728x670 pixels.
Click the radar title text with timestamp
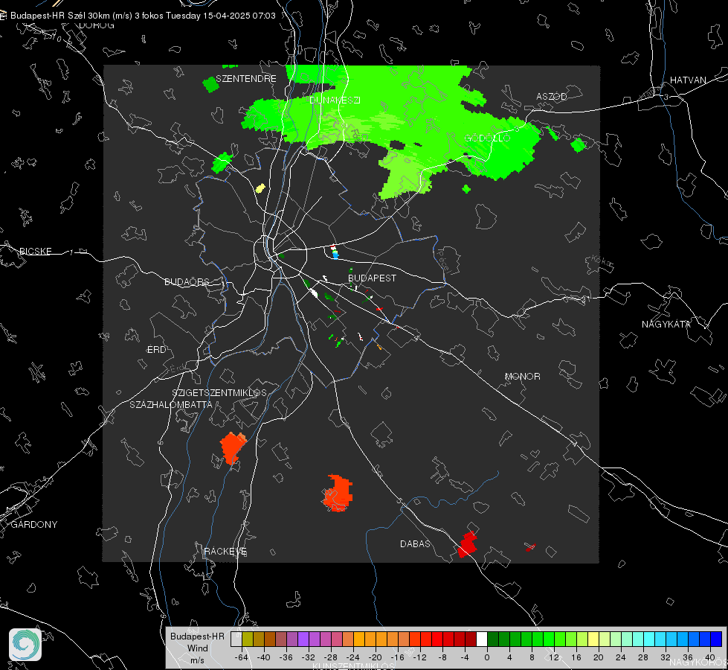(143, 16)
